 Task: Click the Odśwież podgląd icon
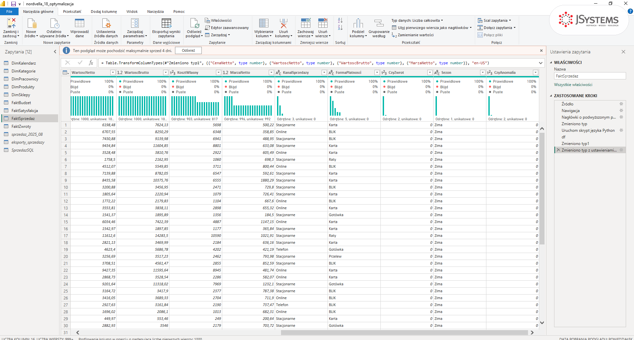coord(194,23)
